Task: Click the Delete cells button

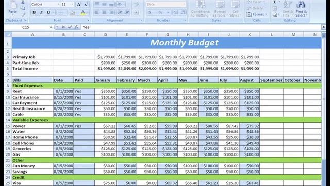Action: (256, 8)
